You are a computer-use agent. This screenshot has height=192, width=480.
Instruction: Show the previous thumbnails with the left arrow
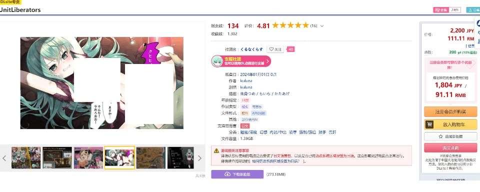(x=4, y=158)
